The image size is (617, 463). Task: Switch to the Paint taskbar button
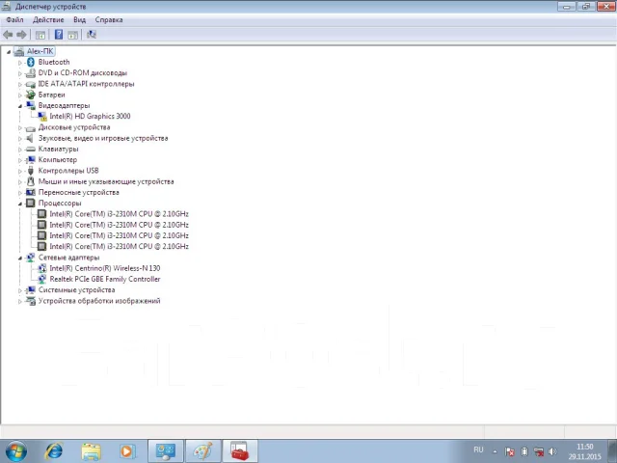click(203, 451)
